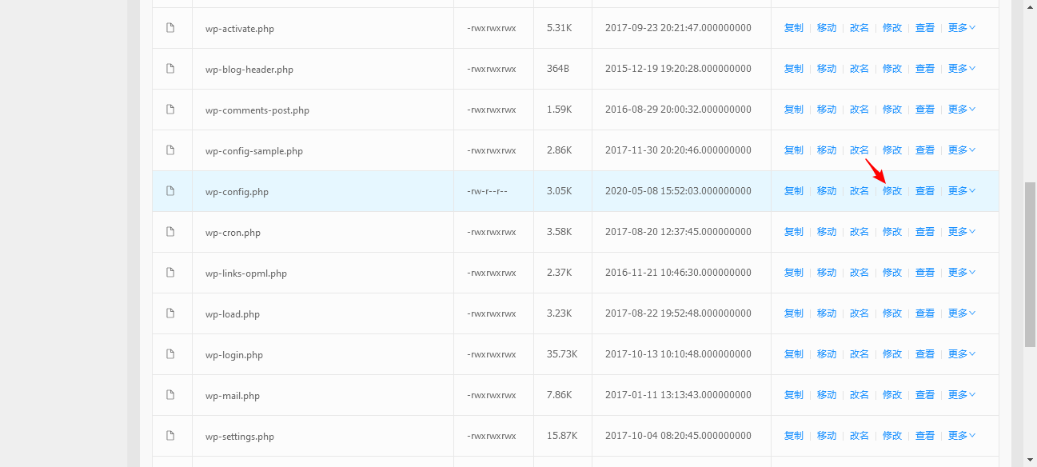Click the wp-config.php file name
The image size is (1037, 467).
coord(237,192)
